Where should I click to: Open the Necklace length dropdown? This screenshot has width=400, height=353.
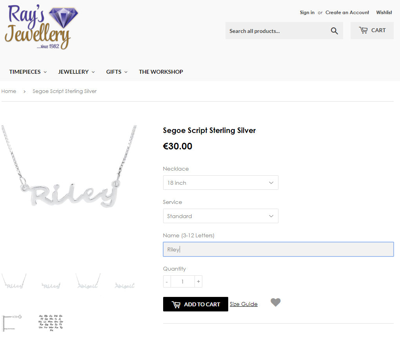221,183
